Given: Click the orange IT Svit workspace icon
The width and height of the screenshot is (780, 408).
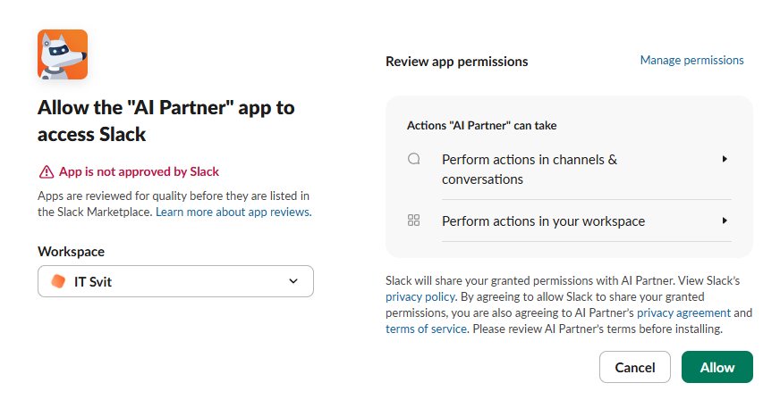Looking at the screenshot, I should pyautogui.click(x=59, y=281).
